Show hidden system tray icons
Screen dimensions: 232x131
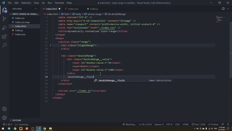tap(195, 128)
